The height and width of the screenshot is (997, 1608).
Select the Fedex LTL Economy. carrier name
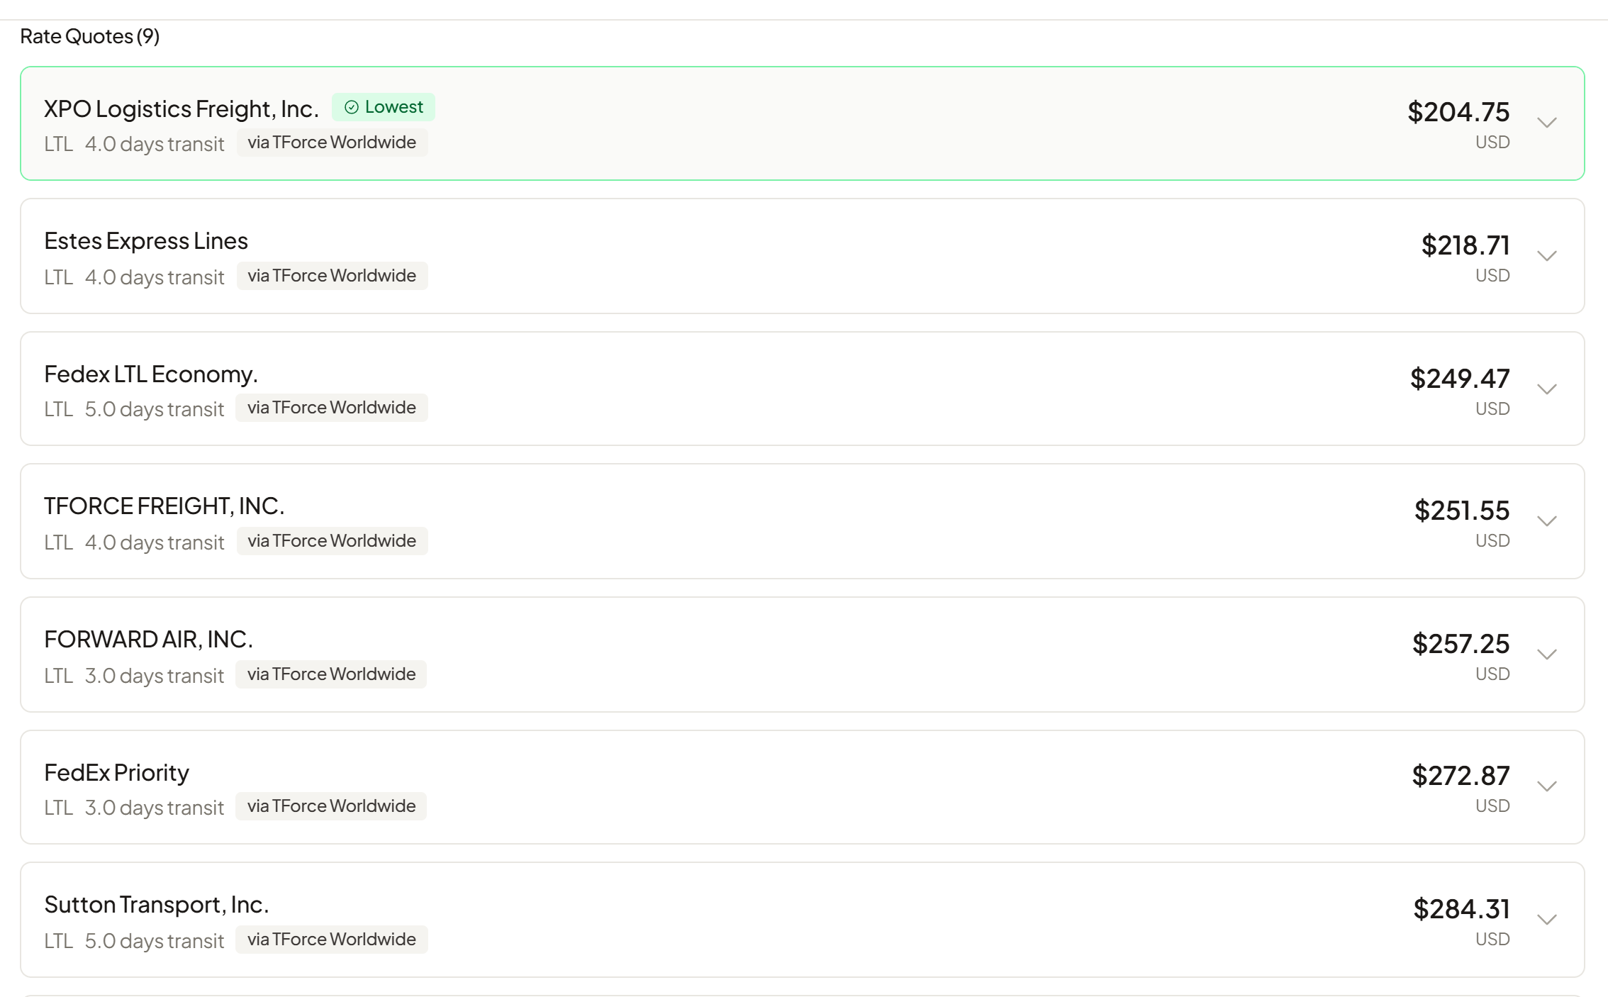[151, 374]
